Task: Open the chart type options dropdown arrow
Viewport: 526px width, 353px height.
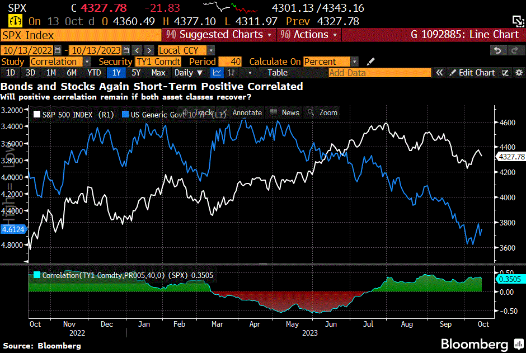Action: point(250,73)
